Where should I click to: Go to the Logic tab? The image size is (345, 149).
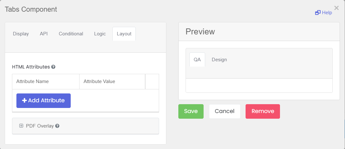[x=100, y=34]
